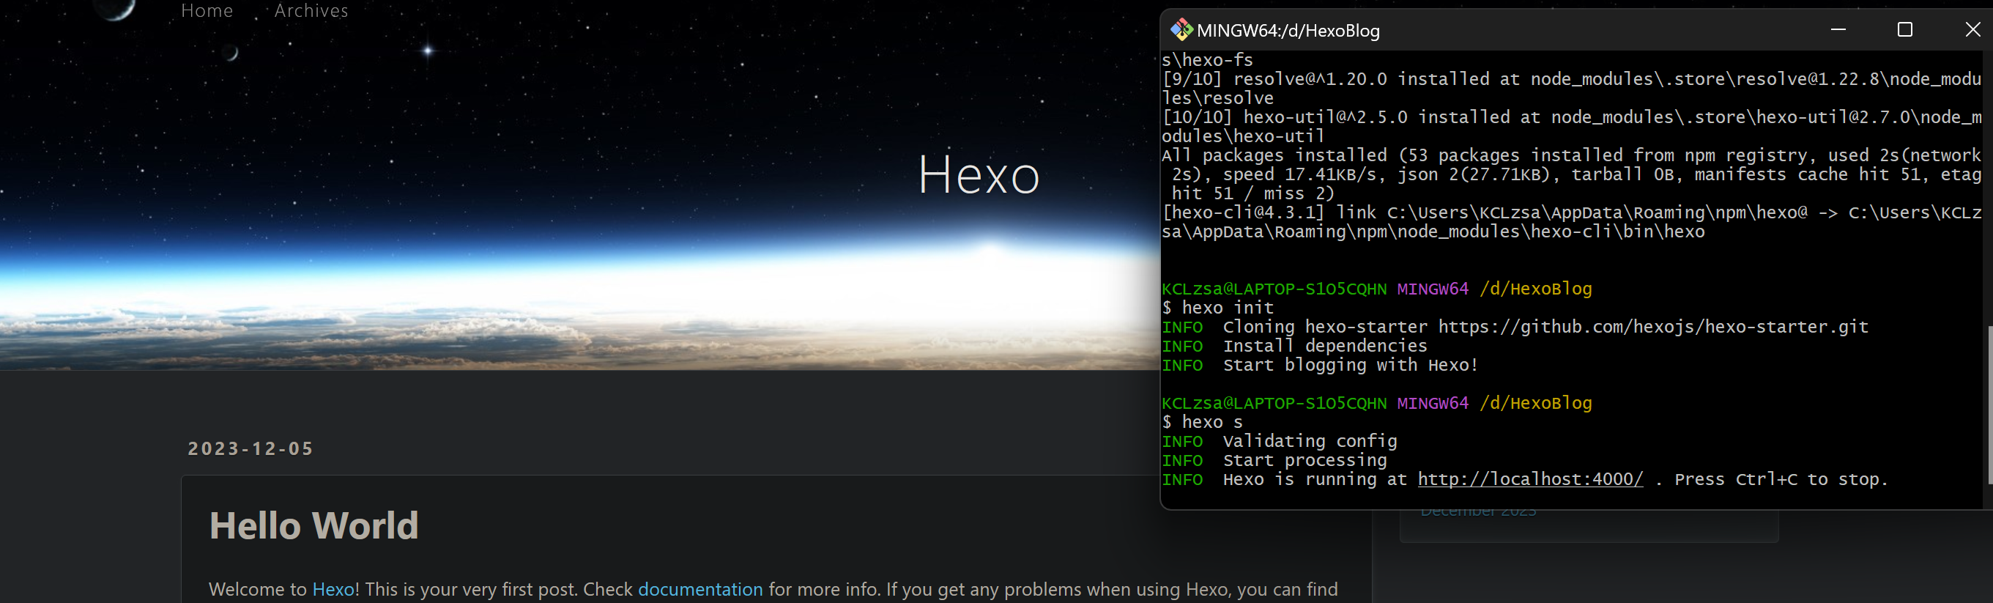Maximize the MINGW64 terminal window

tap(1905, 29)
